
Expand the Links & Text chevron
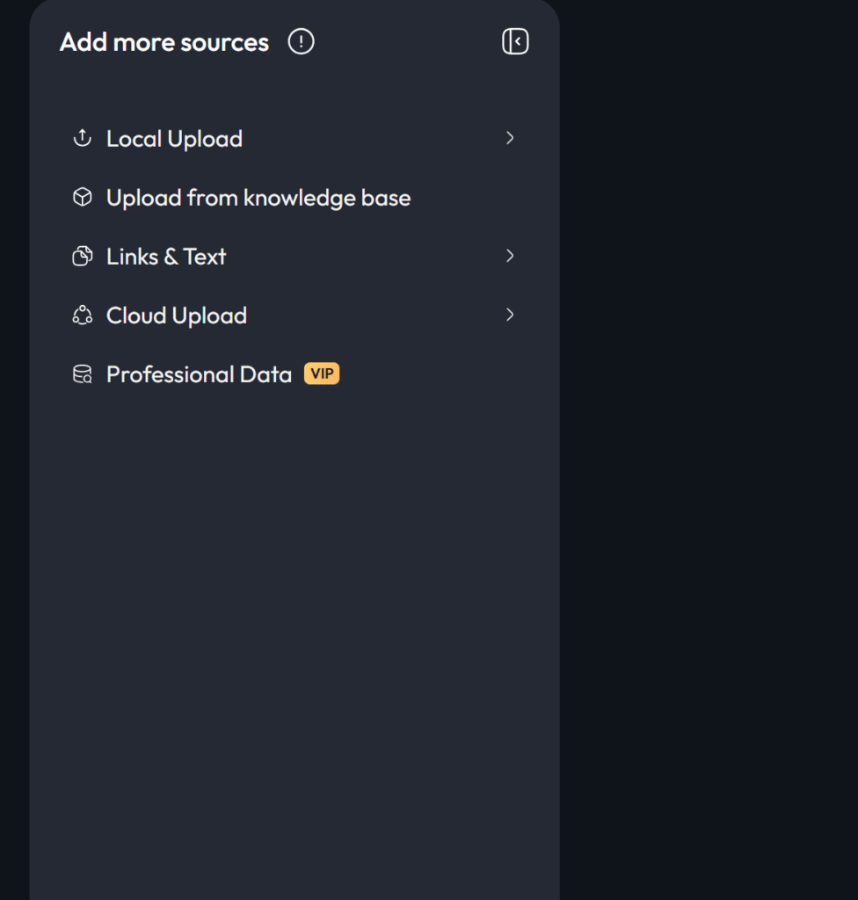[x=510, y=256]
